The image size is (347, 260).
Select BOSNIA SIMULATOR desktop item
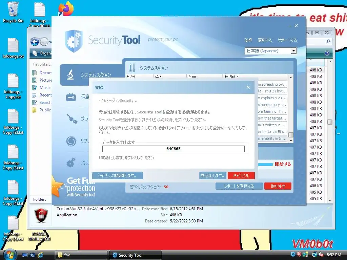click(40, 236)
